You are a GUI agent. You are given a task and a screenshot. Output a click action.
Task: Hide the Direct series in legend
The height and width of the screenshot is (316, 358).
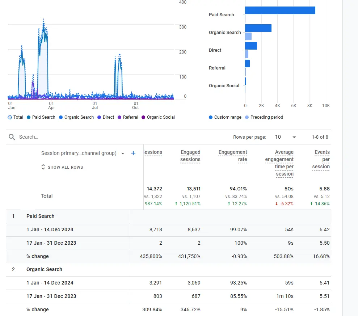pos(99,117)
